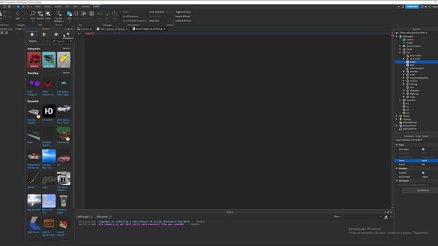Image resolution: width=438 pixels, height=246 pixels.
Task: Expand the SpawnLocation node in Explorer
Action: click(400, 46)
